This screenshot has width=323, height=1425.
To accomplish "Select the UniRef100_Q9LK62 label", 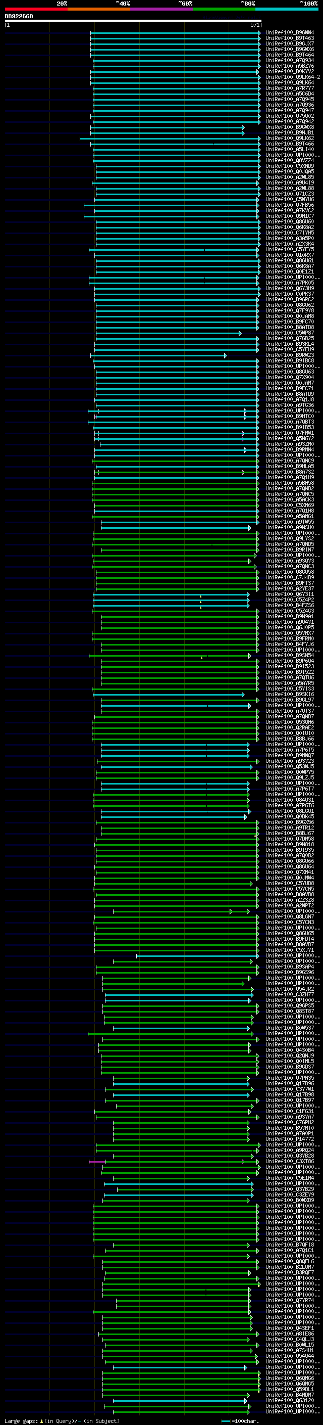I will 290,139.
